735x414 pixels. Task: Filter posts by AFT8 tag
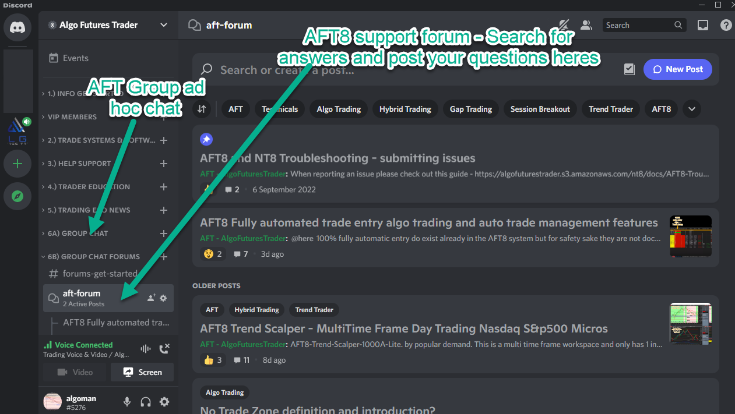[661, 109]
